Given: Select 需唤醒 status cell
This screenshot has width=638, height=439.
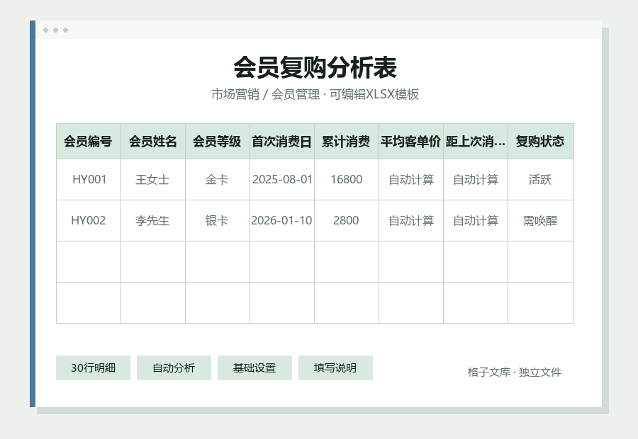Looking at the screenshot, I should [x=540, y=221].
